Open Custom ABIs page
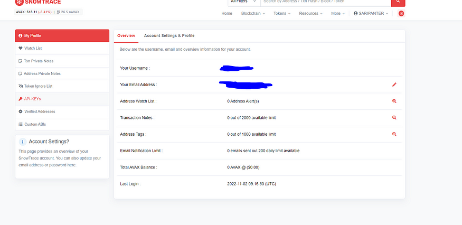Viewport: 462px width, 225px height. (x=62, y=125)
